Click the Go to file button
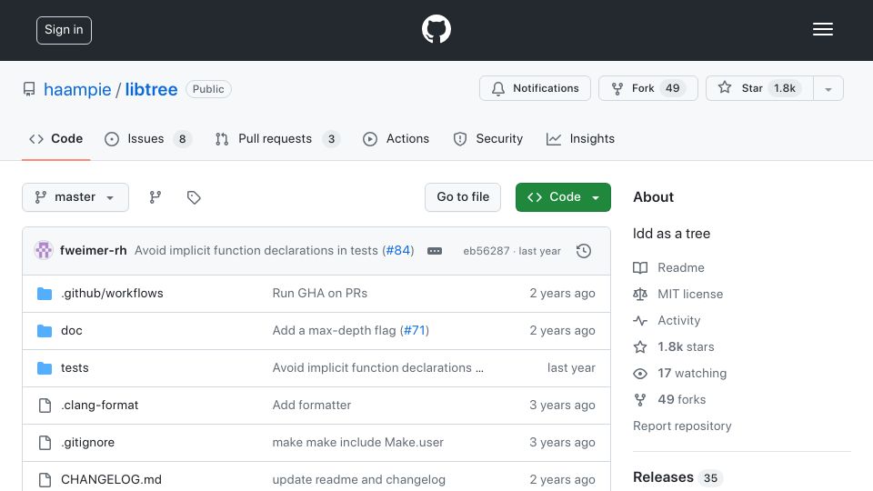Screen dimensions: 873x491 coord(463,197)
